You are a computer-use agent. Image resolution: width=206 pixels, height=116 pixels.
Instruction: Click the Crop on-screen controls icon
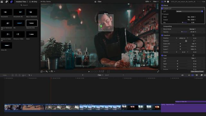click(193, 55)
